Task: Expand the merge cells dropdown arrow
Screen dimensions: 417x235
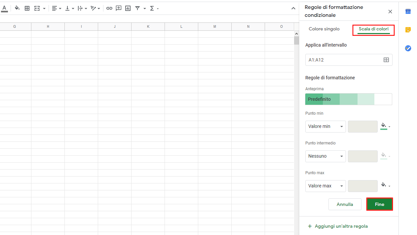Action: tap(44, 9)
